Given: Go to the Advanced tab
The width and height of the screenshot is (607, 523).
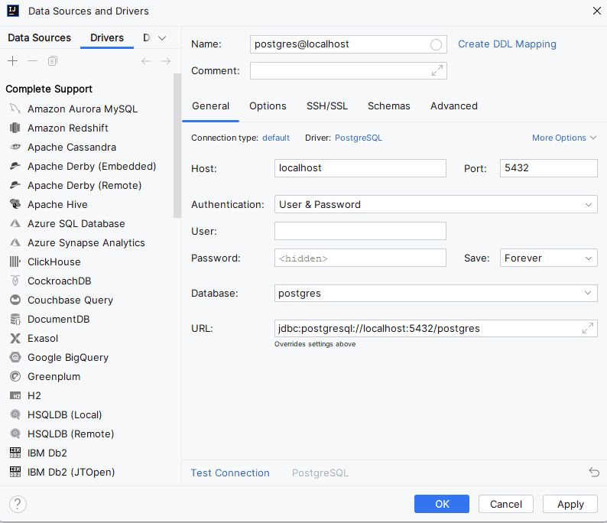Looking at the screenshot, I should pos(453,106).
